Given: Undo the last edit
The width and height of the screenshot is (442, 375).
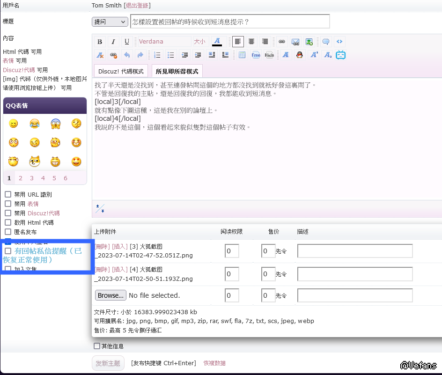Looking at the screenshot, I should pos(127,55).
